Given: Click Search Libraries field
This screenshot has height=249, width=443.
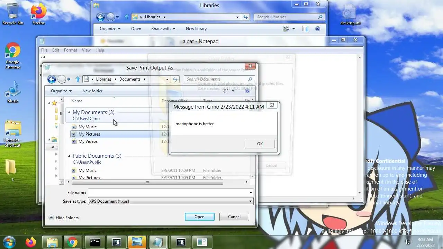Looking at the screenshot, I should [x=290, y=17].
